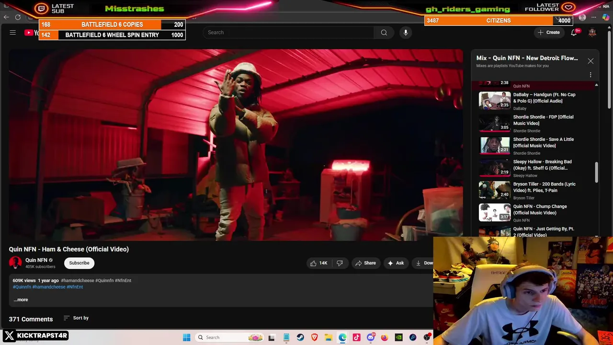The height and width of the screenshot is (345, 613).
Task: Start voice search with the microphone
Action: coord(406,33)
